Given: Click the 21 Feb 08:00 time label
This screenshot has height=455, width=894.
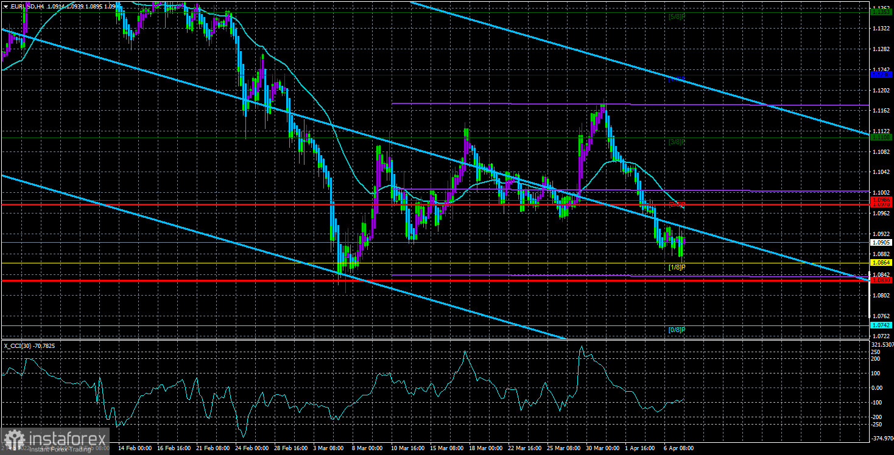Looking at the screenshot, I should 213,448.
